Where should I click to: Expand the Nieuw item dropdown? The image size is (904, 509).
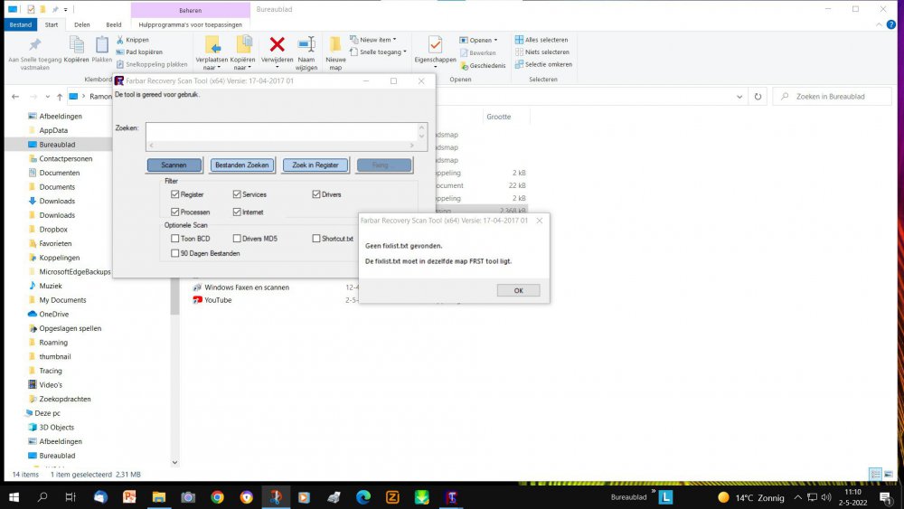click(x=377, y=40)
